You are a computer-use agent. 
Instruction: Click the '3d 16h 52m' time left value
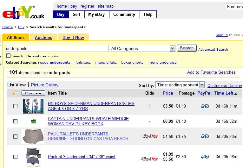coord(227,121)
